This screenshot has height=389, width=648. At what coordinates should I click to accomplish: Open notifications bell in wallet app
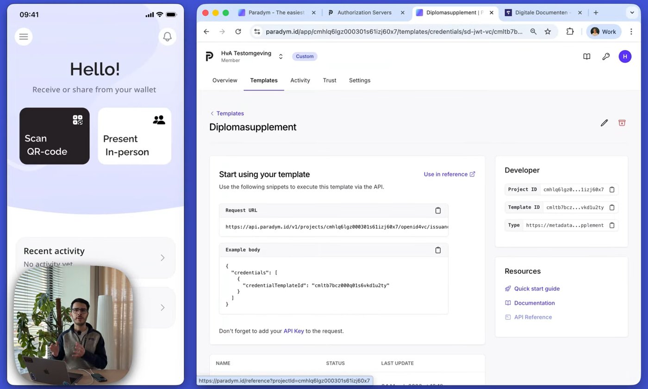168,36
